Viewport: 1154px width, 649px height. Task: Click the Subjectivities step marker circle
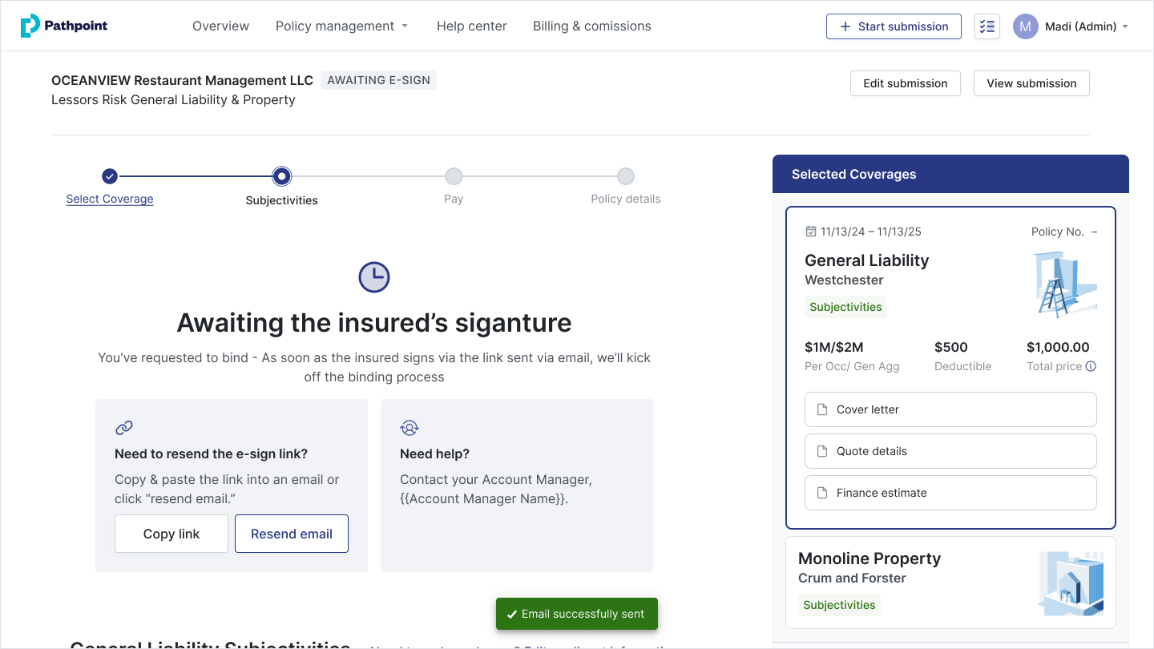(x=281, y=176)
